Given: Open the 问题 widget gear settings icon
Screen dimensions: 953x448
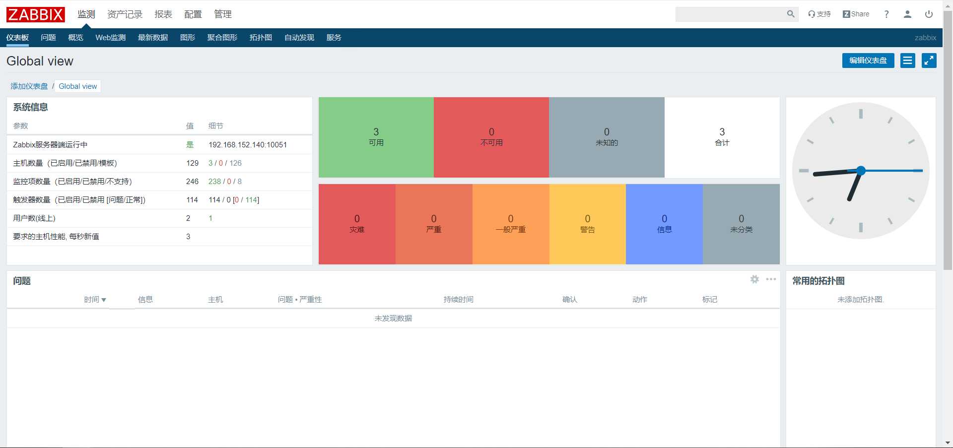Looking at the screenshot, I should click(754, 279).
